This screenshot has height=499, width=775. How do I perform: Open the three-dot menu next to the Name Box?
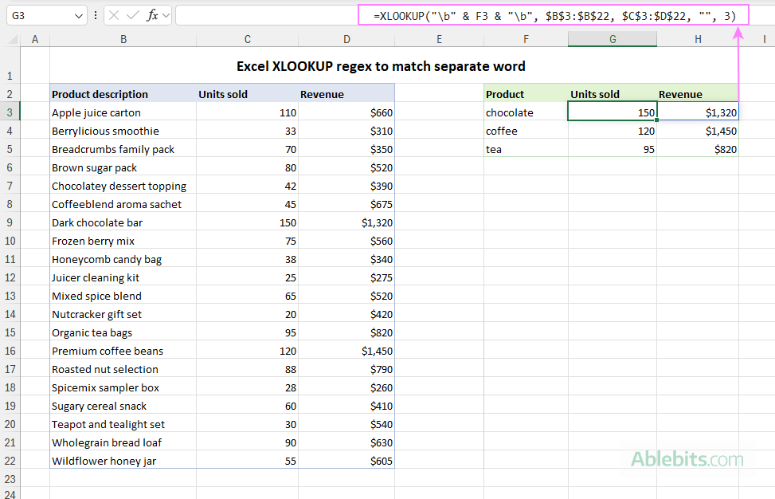96,15
